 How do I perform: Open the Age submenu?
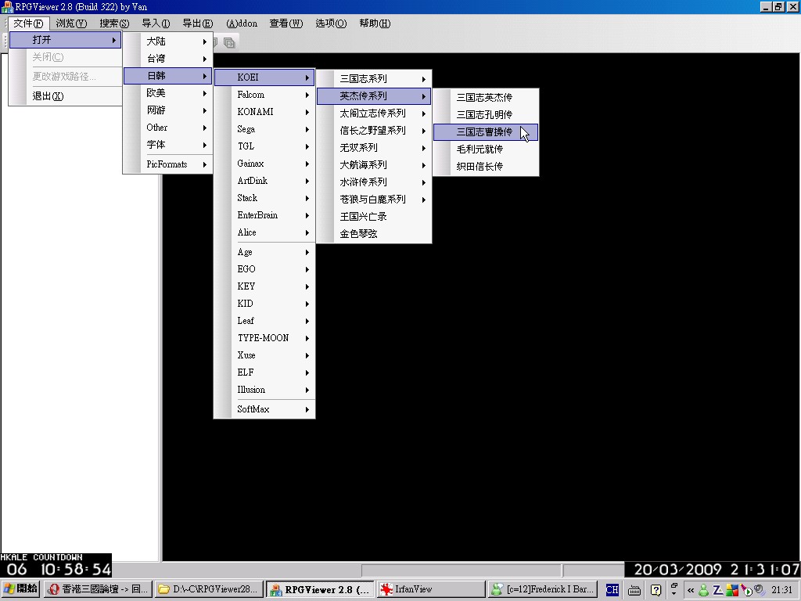[x=264, y=252]
